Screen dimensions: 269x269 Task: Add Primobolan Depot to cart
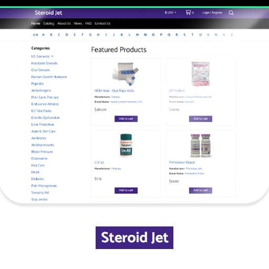click(x=201, y=190)
